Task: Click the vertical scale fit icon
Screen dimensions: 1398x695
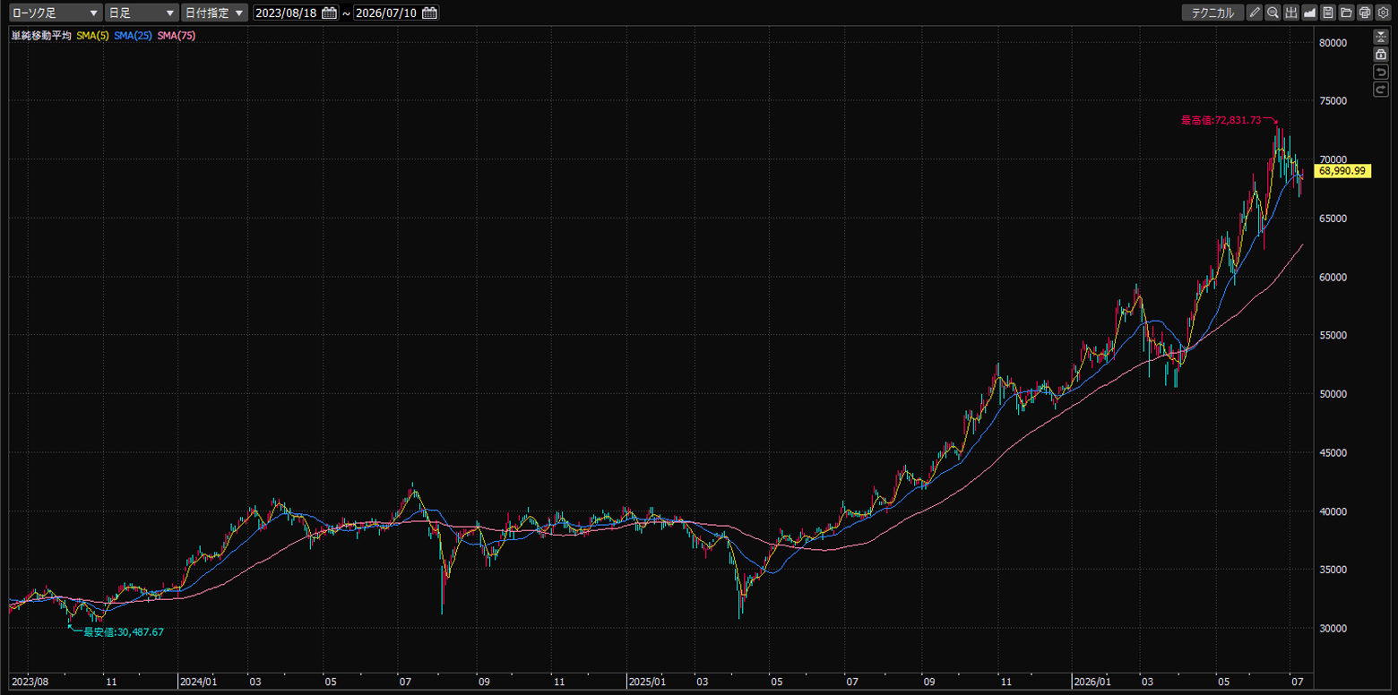Action: click(1381, 37)
